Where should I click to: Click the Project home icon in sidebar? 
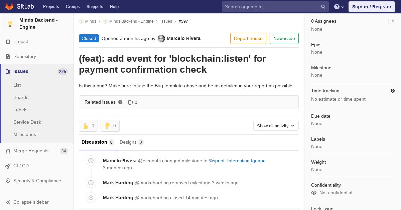[x=8, y=42]
